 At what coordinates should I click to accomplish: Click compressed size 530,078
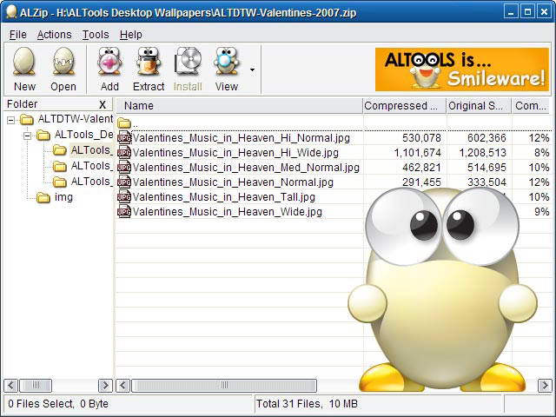(421, 137)
